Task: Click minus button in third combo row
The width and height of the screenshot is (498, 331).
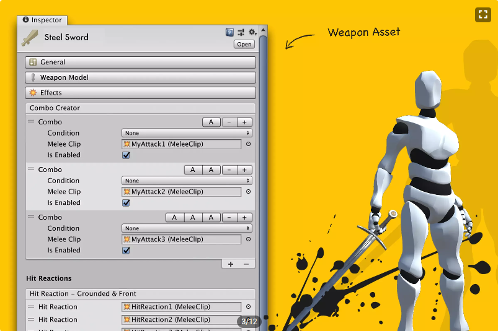Action: 229,217
